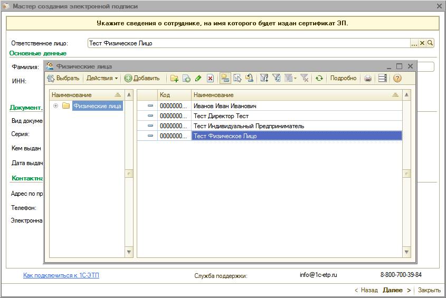
Task: Click the disable filter icon
Action: pyautogui.click(x=304, y=78)
